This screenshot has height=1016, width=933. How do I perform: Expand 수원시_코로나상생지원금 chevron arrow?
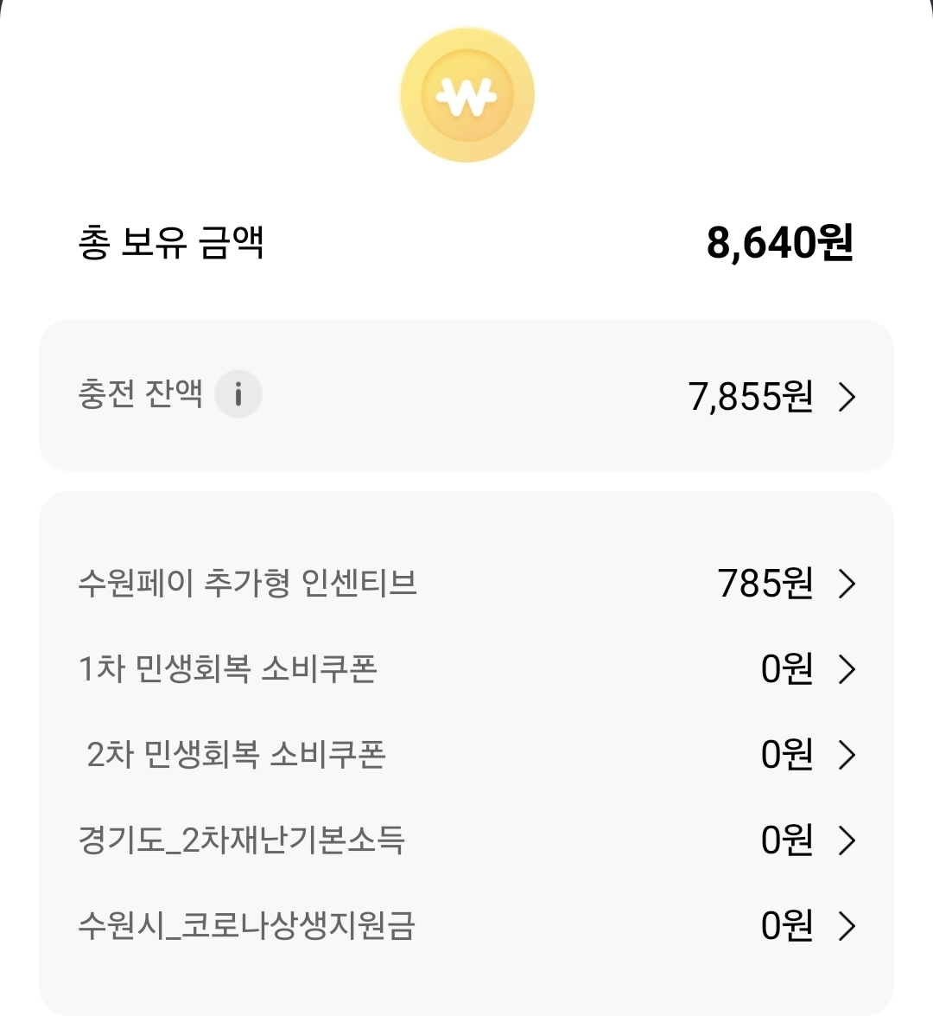tap(847, 926)
